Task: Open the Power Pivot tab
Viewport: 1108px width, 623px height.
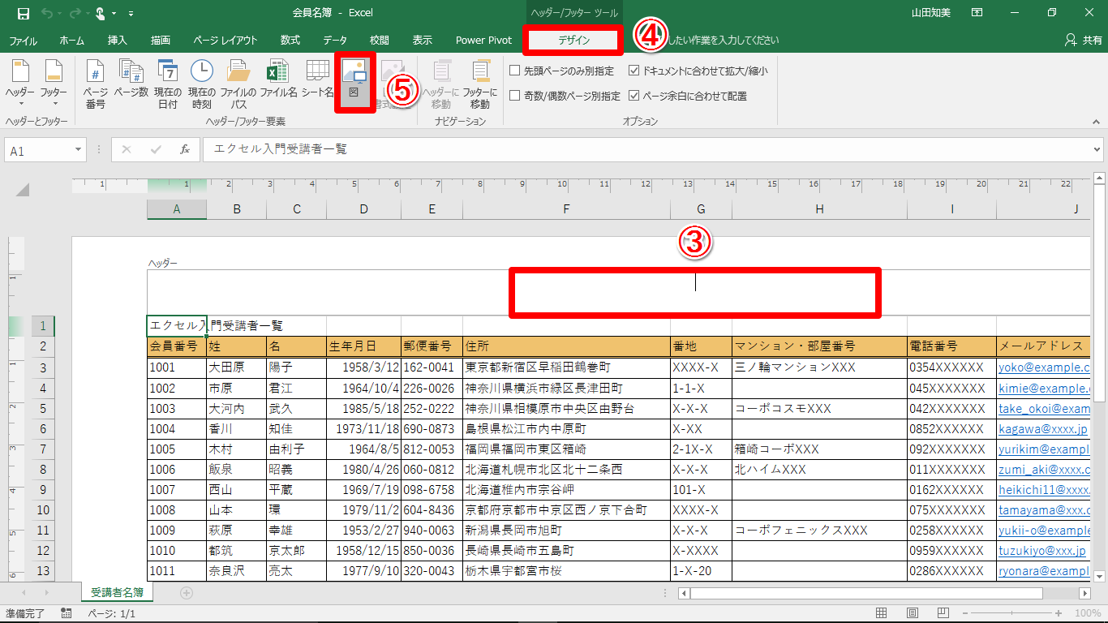Action: pos(483,41)
